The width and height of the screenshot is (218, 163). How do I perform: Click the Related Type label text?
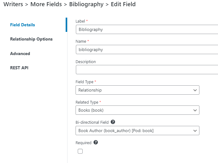(x=87, y=102)
